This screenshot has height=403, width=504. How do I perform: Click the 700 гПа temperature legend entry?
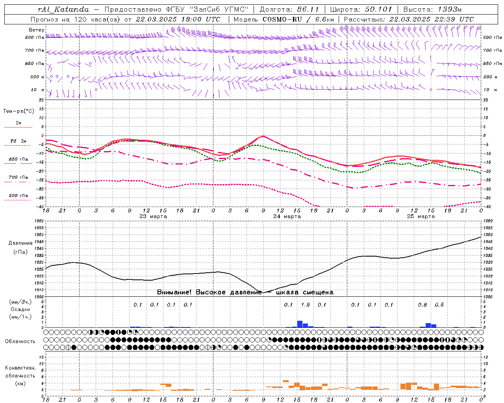pos(19,177)
